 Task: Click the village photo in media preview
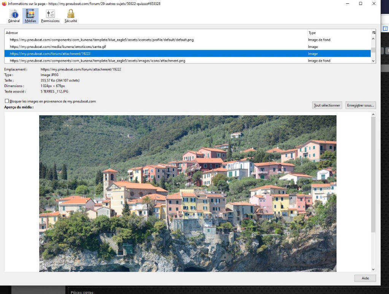pyautogui.click(x=187, y=193)
